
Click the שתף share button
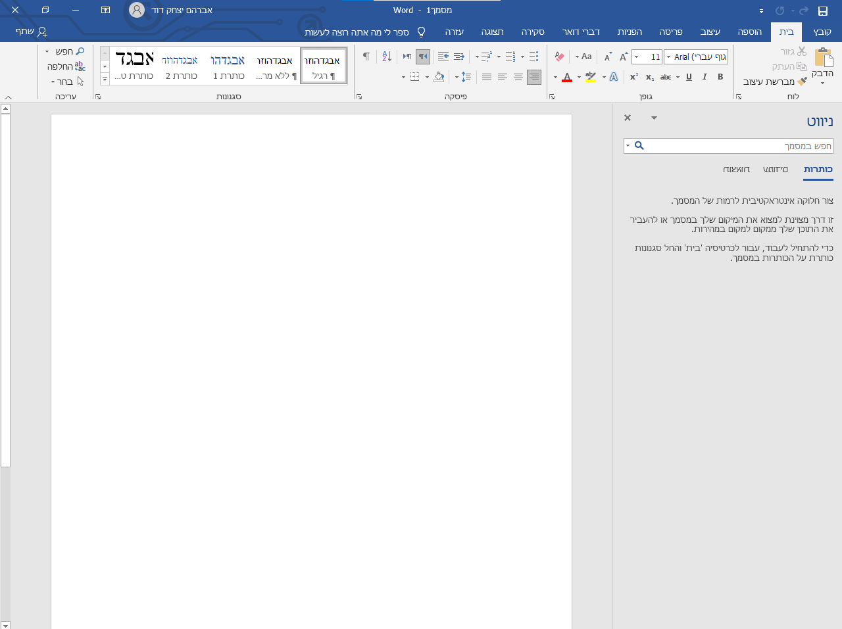[x=32, y=32]
